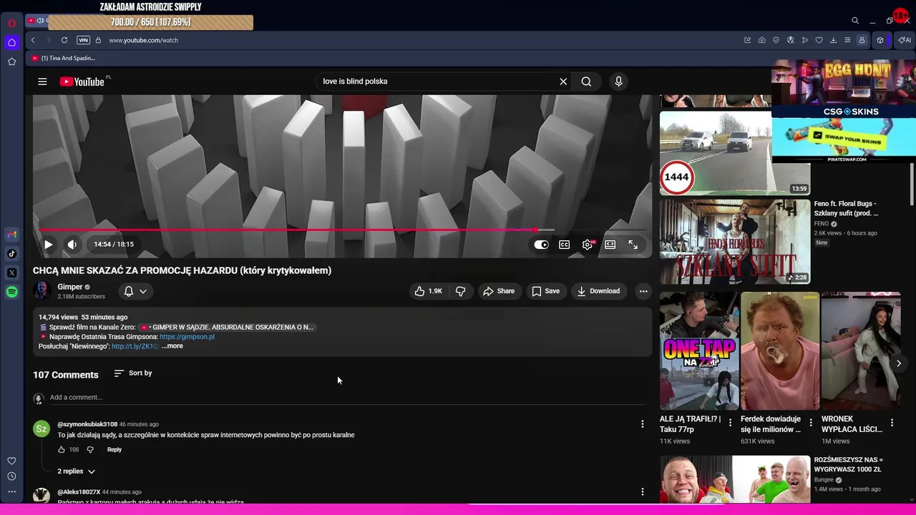The height and width of the screenshot is (515, 916).
Task: Download the video
Action: point(598,291)
